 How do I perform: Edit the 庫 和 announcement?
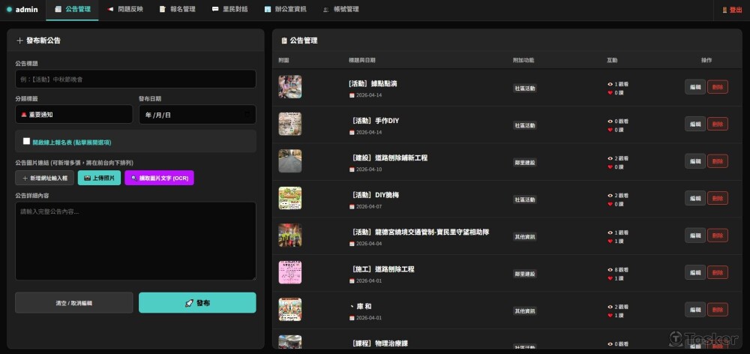(x=695, y=309)
